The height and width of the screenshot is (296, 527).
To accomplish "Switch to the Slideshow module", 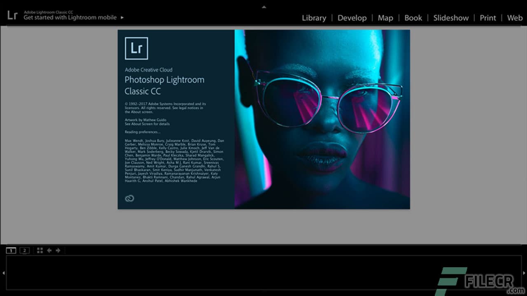I will click(x=451, y=18).
